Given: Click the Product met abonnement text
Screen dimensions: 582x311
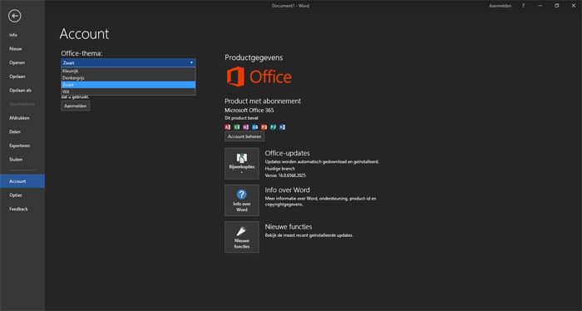Looking at the screenshot, I should point(263,101).
